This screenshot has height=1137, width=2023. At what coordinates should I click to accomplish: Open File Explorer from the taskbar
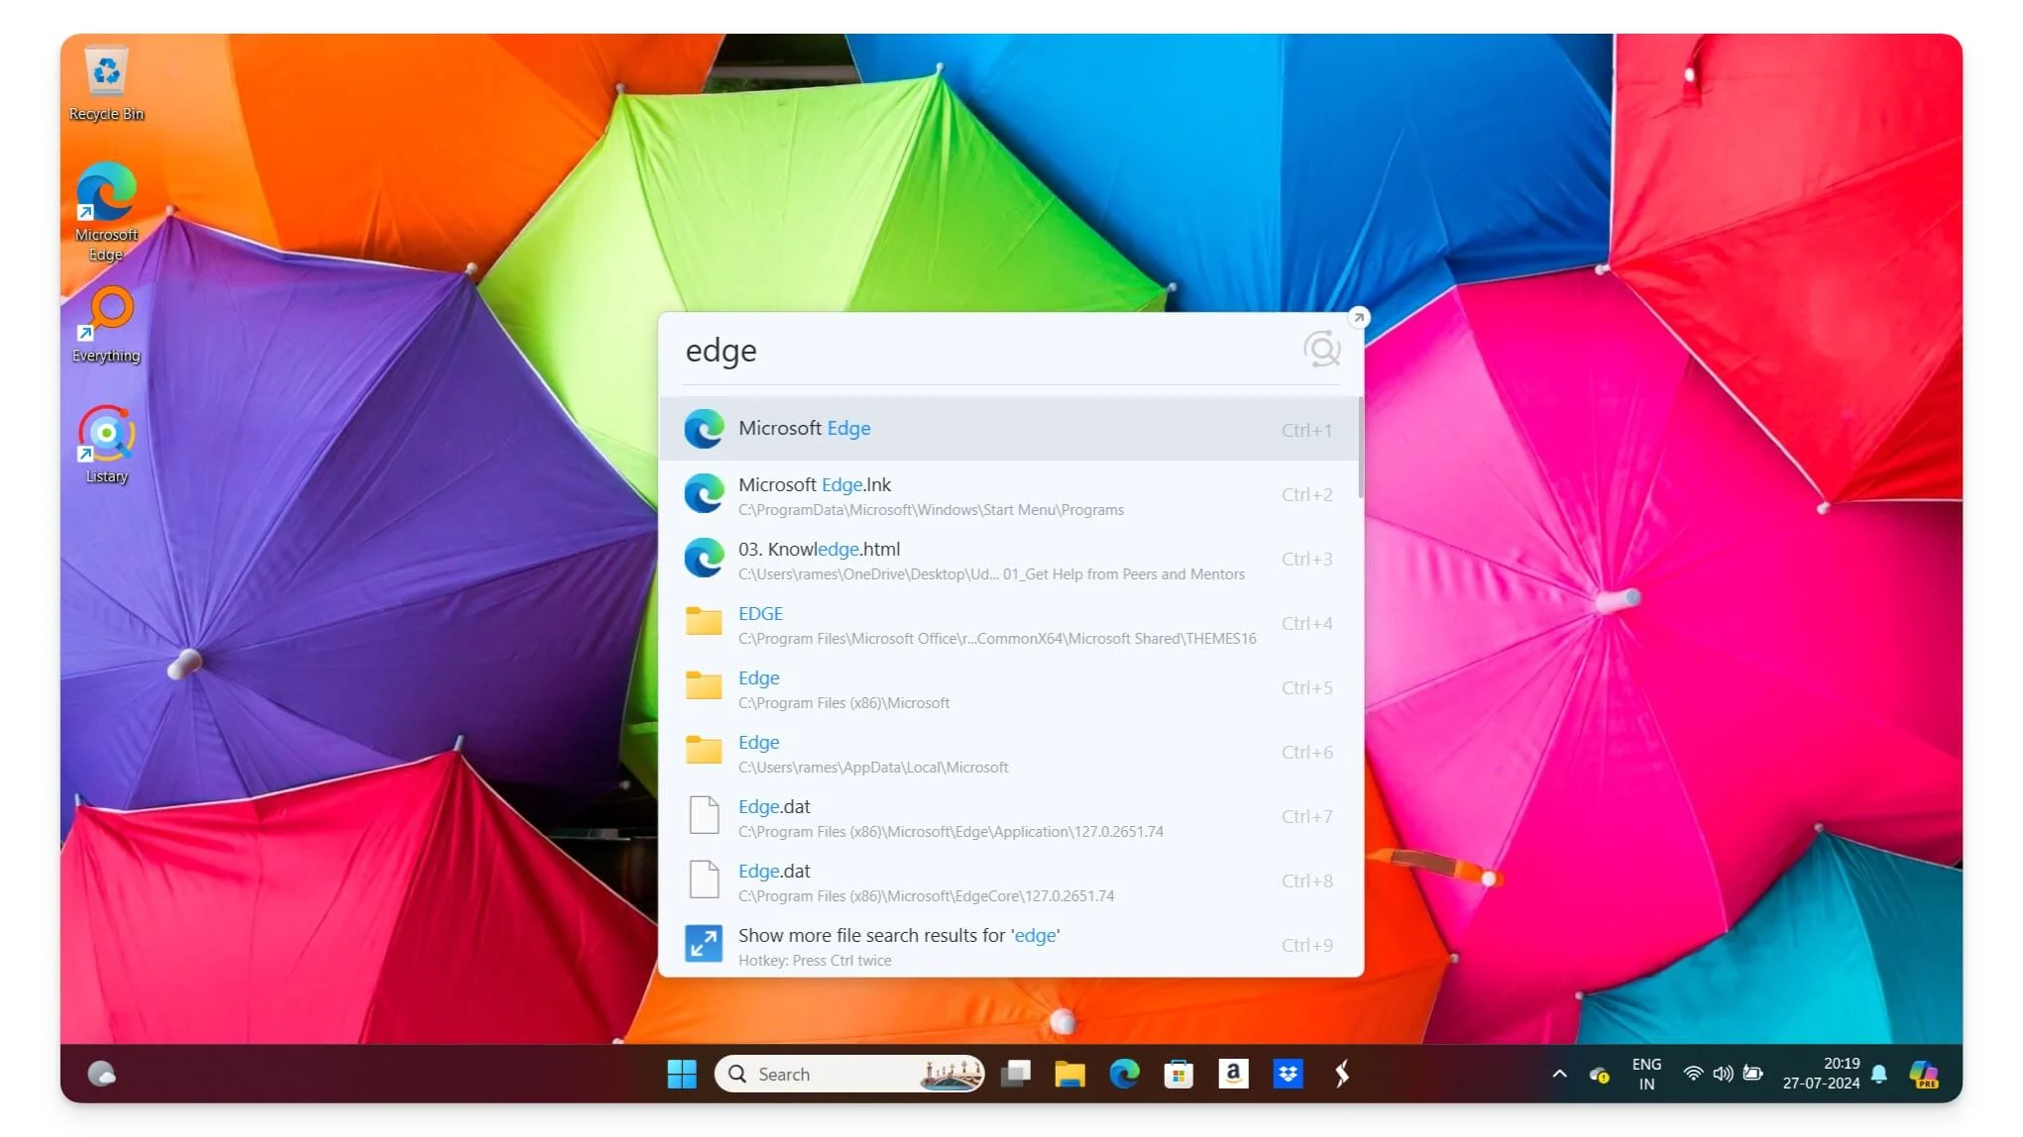pyautogui.click(x=1070, y=1074)
